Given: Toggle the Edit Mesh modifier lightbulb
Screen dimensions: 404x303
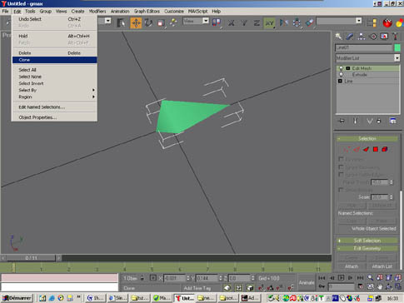Looking at the screenshot, I should click(x=341, y=68).
